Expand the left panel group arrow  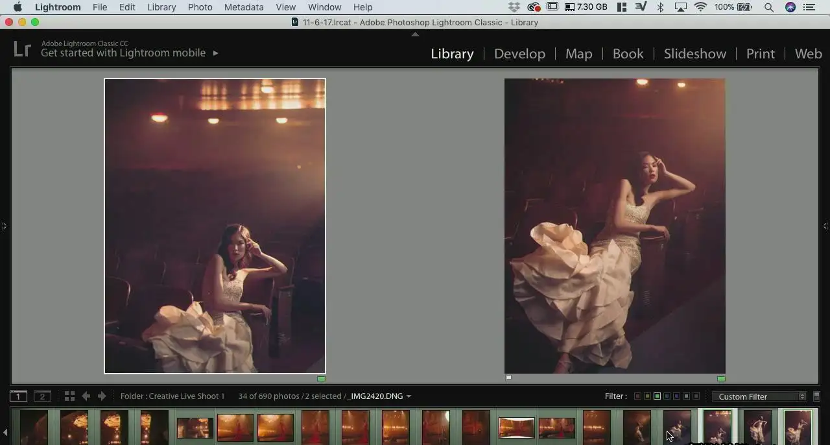coord(4,226)
